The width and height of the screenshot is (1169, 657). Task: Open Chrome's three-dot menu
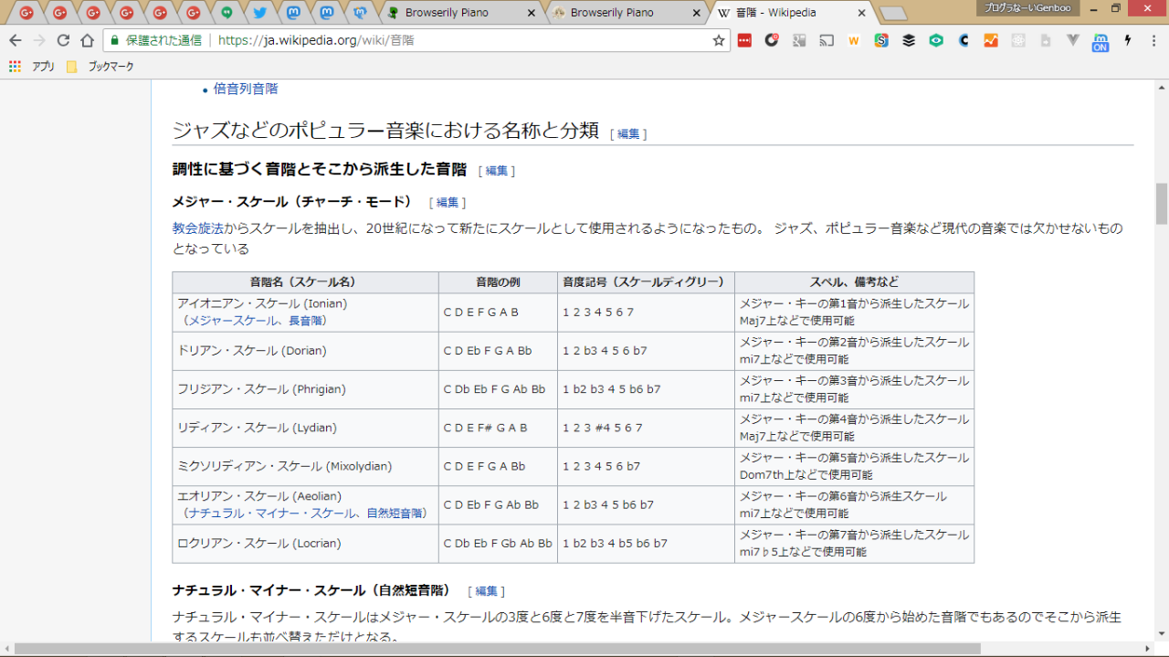[1153, 40]
